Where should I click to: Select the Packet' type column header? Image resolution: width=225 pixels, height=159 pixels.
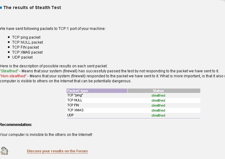pos(97,91)
